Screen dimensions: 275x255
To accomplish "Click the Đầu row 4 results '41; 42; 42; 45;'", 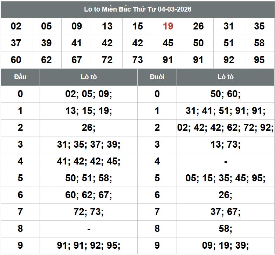I will 89,161.
